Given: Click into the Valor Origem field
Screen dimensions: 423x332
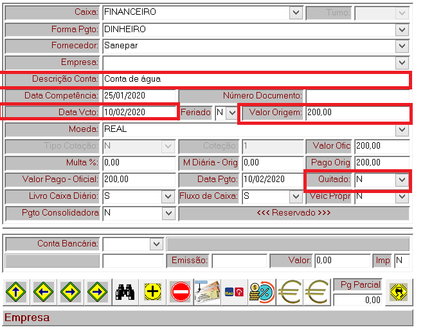Looking at the screenshot, I should coord(356,113).
